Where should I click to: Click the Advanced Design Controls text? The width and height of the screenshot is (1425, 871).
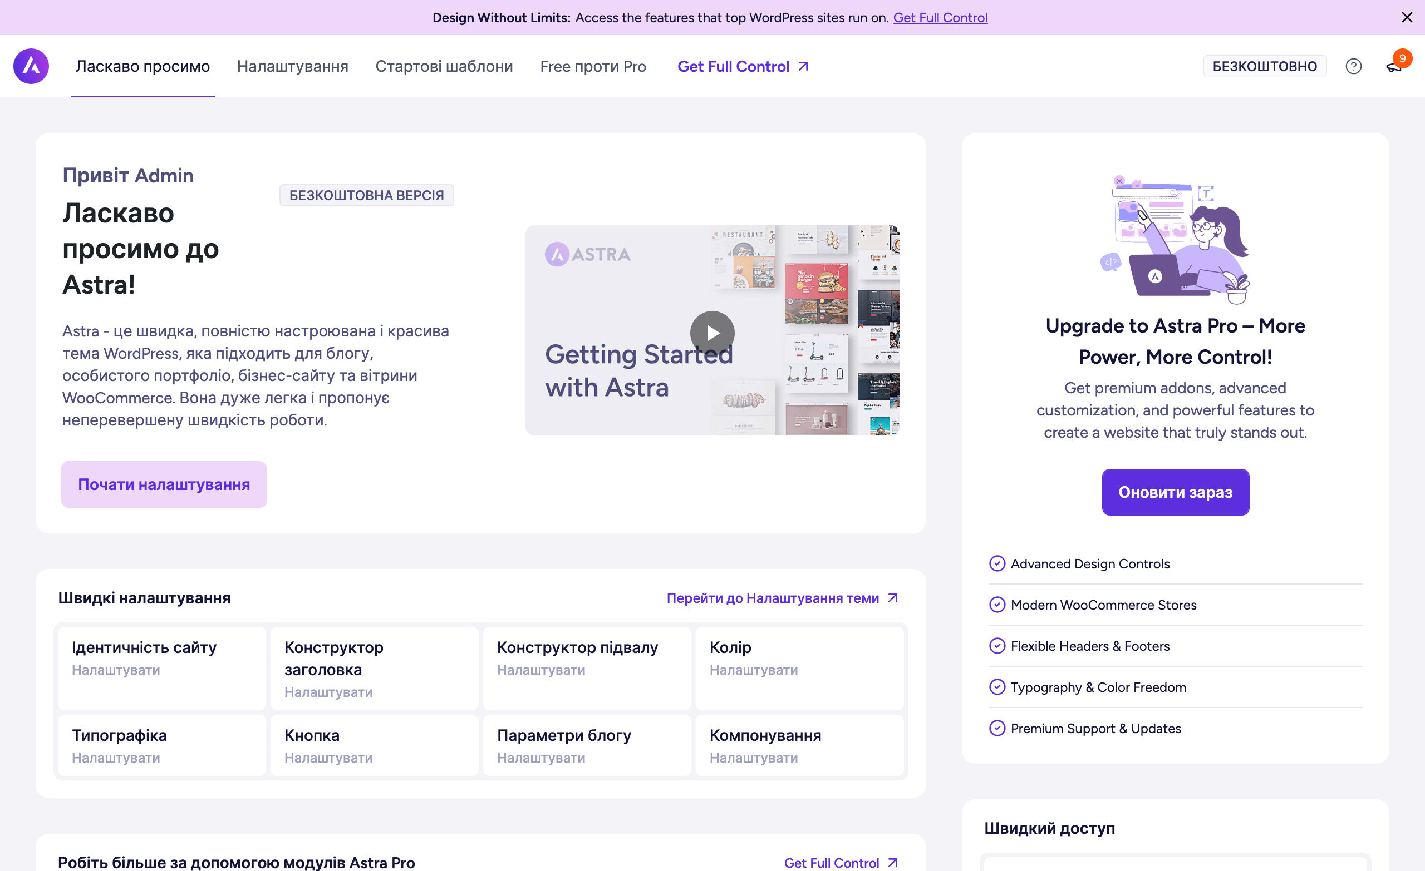pos(1089,563)
